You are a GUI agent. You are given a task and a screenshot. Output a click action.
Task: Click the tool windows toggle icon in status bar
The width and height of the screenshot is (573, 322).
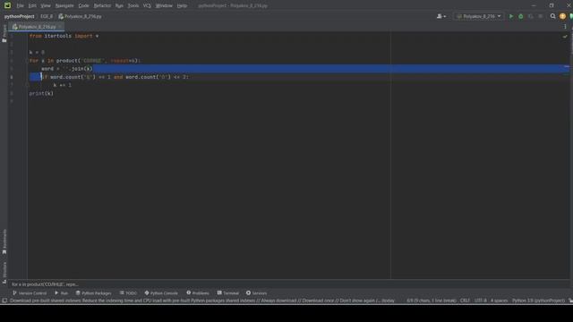[x=4, y=301]
